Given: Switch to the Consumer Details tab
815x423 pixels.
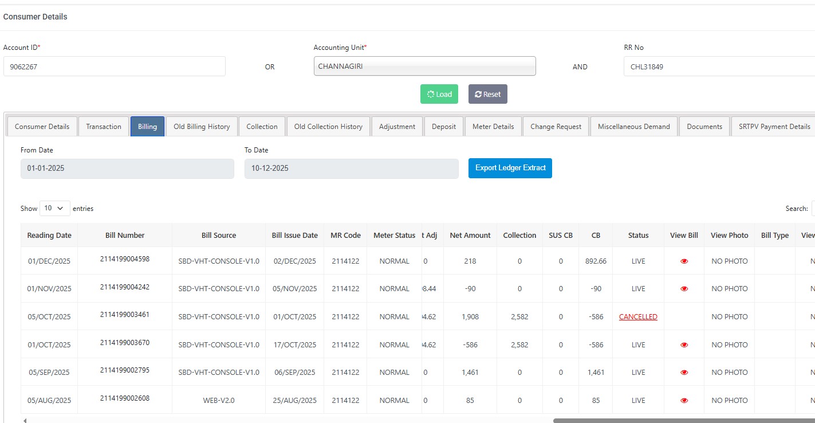Looking at the screenshot, I should [x=42, y=127].
